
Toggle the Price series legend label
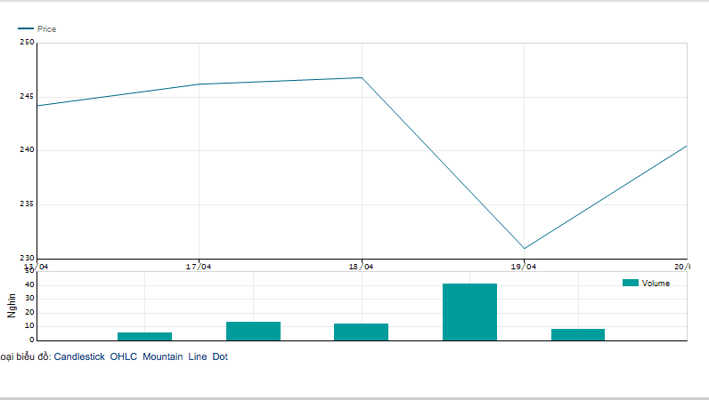(x=46, y=29)
